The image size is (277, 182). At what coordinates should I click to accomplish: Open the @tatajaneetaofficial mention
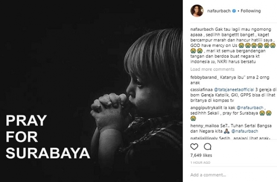234,90
